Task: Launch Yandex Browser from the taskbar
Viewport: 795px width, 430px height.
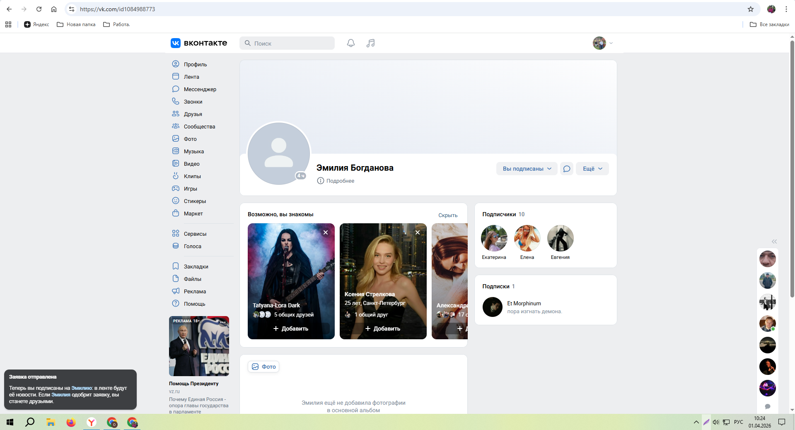Action: click(92, 422)
